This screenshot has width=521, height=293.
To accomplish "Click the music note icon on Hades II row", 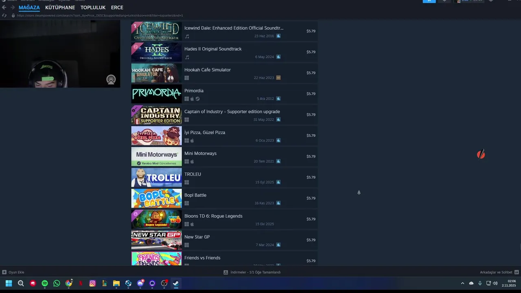I will 187,57.
